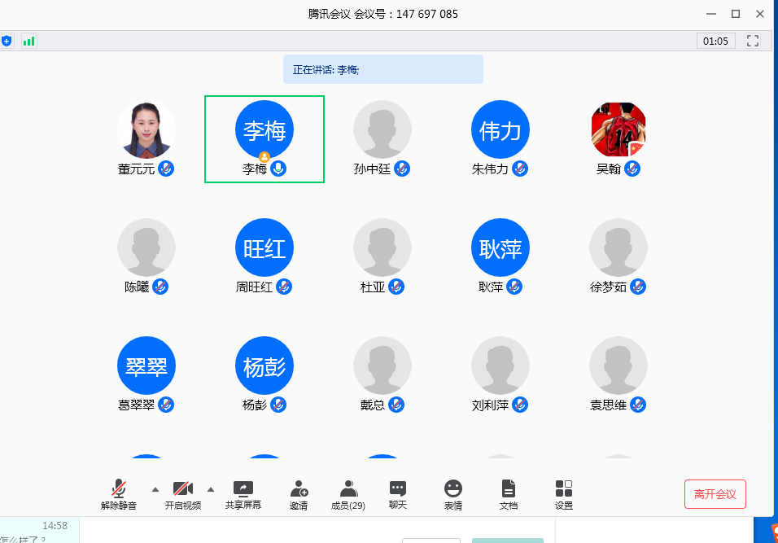Open the Chat (聊天) panel
Image resolution: width=778 pixels, height=543 pixels.
coord(397,489)
